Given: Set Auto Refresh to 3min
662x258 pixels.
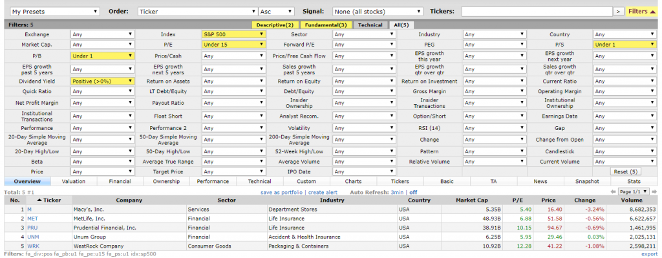Looking at the screenshot, I should click(397, 192).
